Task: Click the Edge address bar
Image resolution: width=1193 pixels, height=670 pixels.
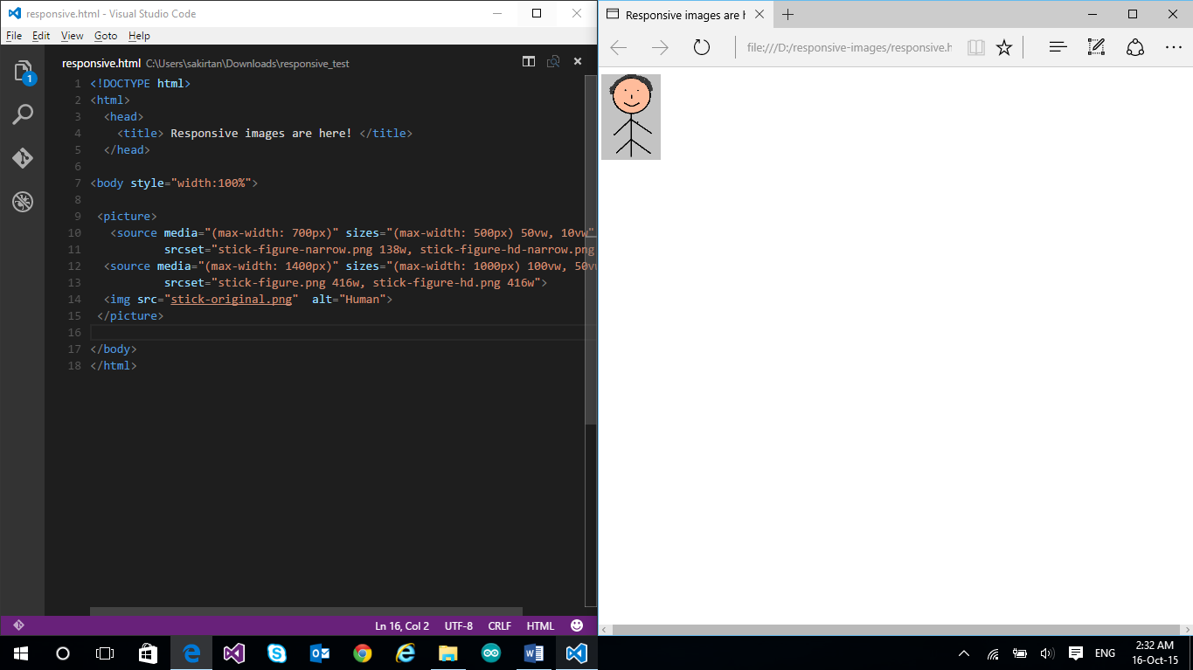Action: click(848, 47)
